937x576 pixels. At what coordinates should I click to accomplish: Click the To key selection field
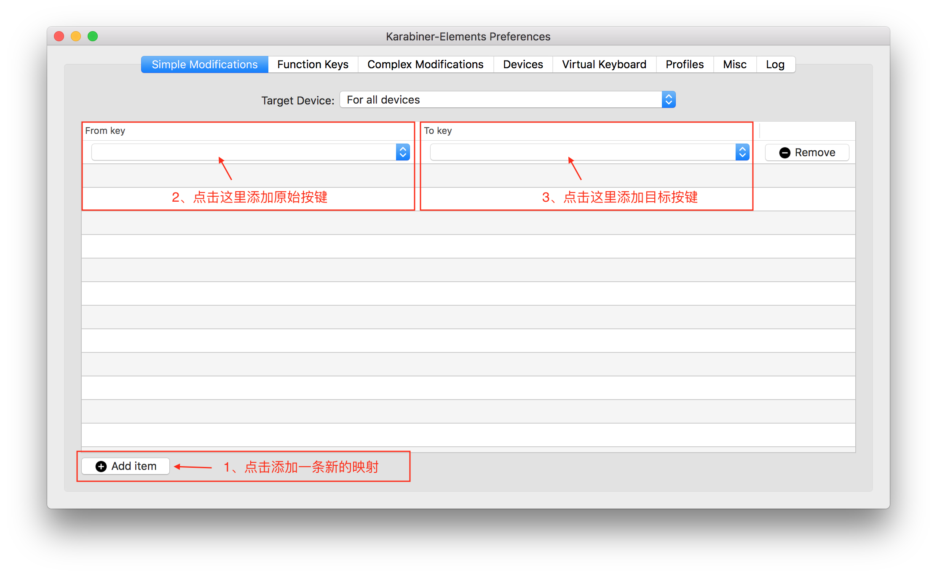click(582, 152)
